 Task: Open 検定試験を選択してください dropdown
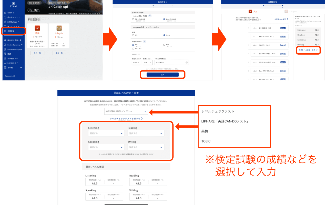(126, 111)
